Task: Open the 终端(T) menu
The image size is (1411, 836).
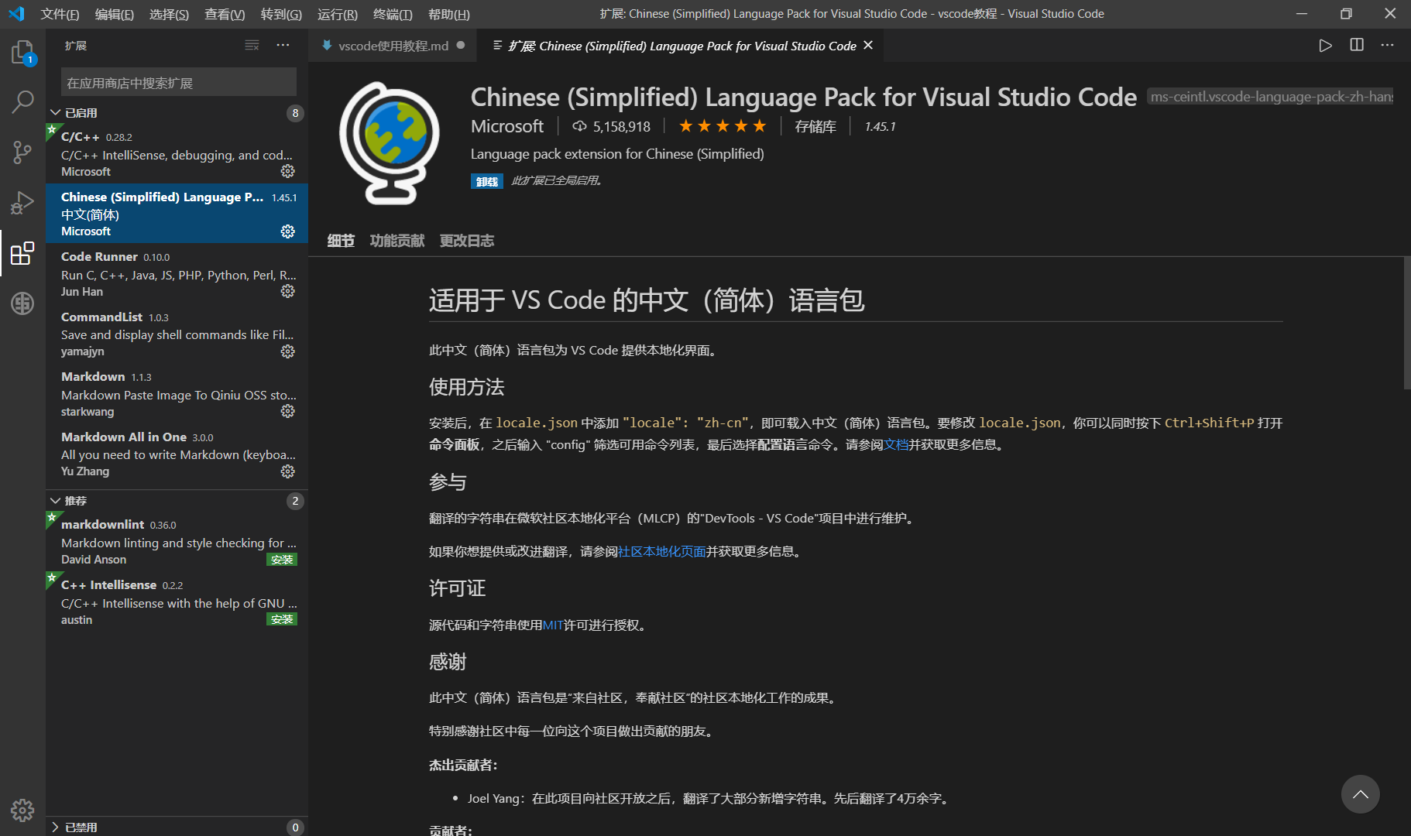Action: 393,14
